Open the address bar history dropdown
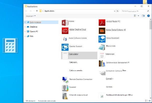This screenshot has width=152, height=103. [115, 11]
